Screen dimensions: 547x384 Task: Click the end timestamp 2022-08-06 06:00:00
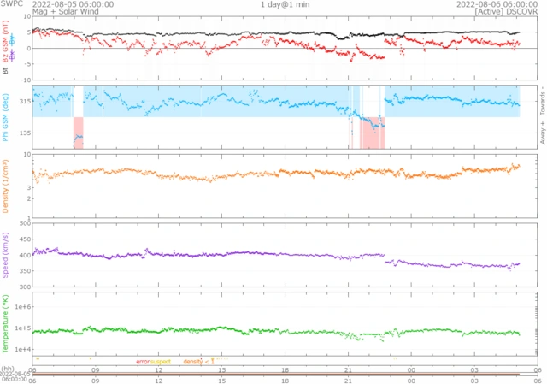coord(497,4)
